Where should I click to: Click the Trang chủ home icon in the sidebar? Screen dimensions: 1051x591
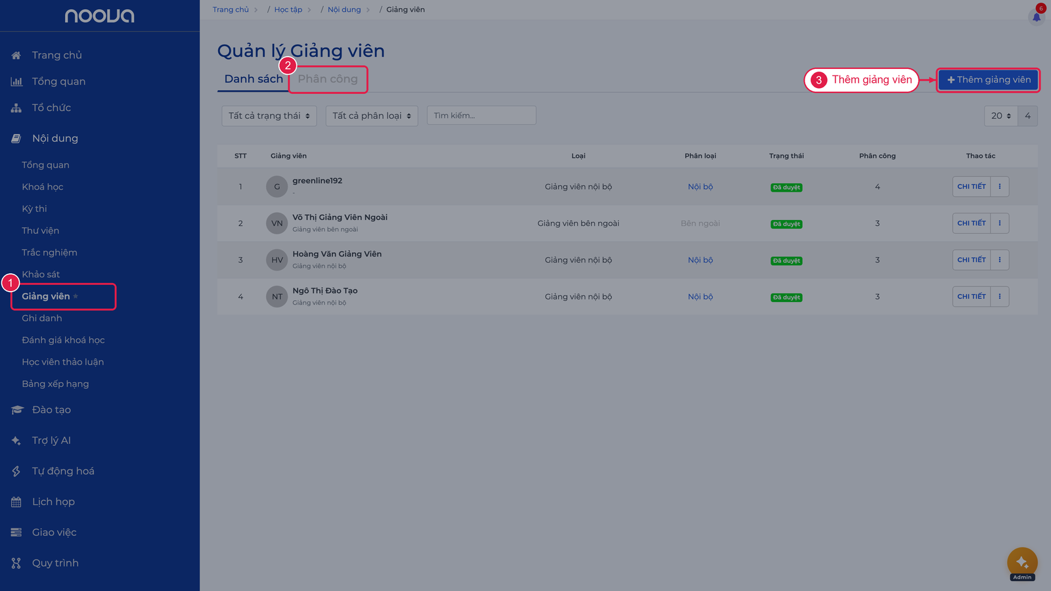[x=16, y=55]
